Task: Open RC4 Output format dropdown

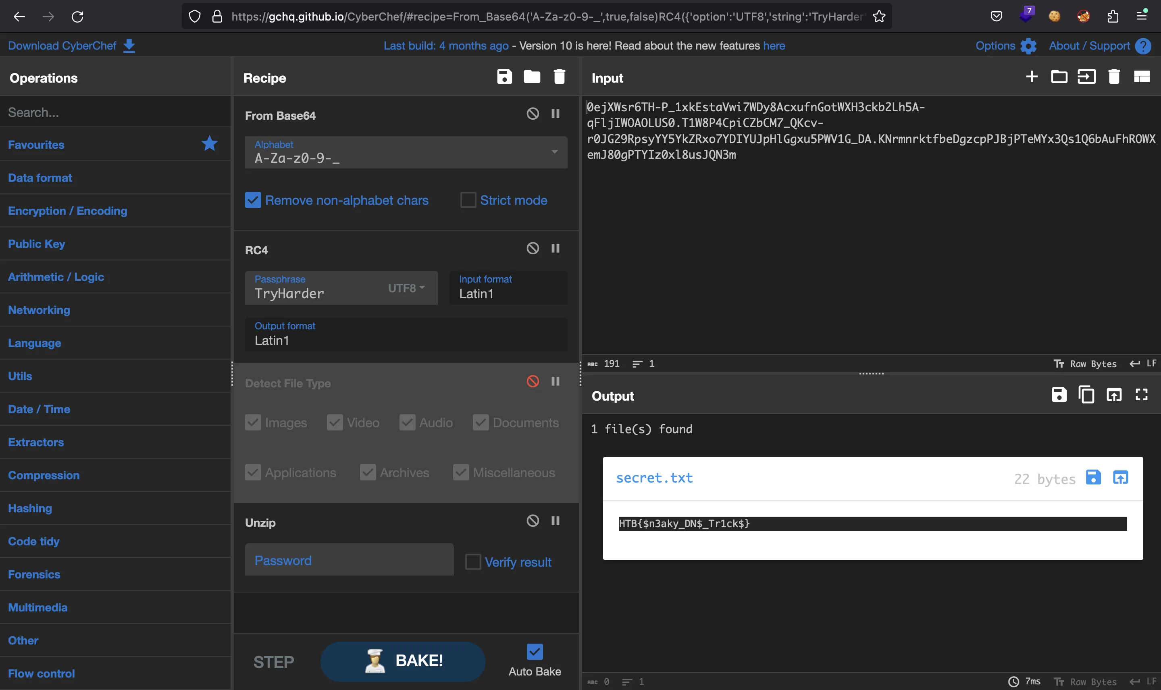Action: point(406,334)
